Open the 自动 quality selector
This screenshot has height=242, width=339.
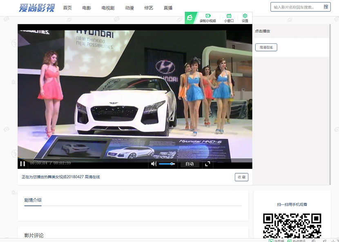(190, 164)
